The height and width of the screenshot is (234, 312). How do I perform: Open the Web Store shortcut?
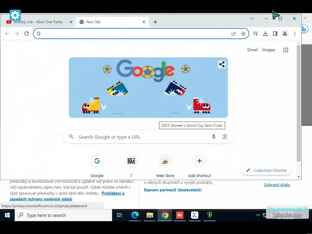(165, 165)
